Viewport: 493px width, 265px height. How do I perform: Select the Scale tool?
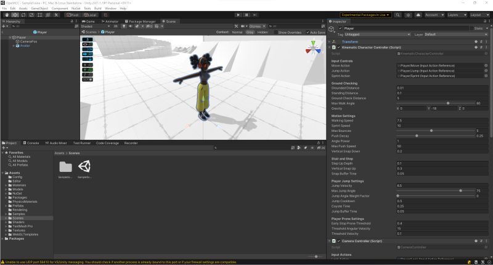[31, 15]
